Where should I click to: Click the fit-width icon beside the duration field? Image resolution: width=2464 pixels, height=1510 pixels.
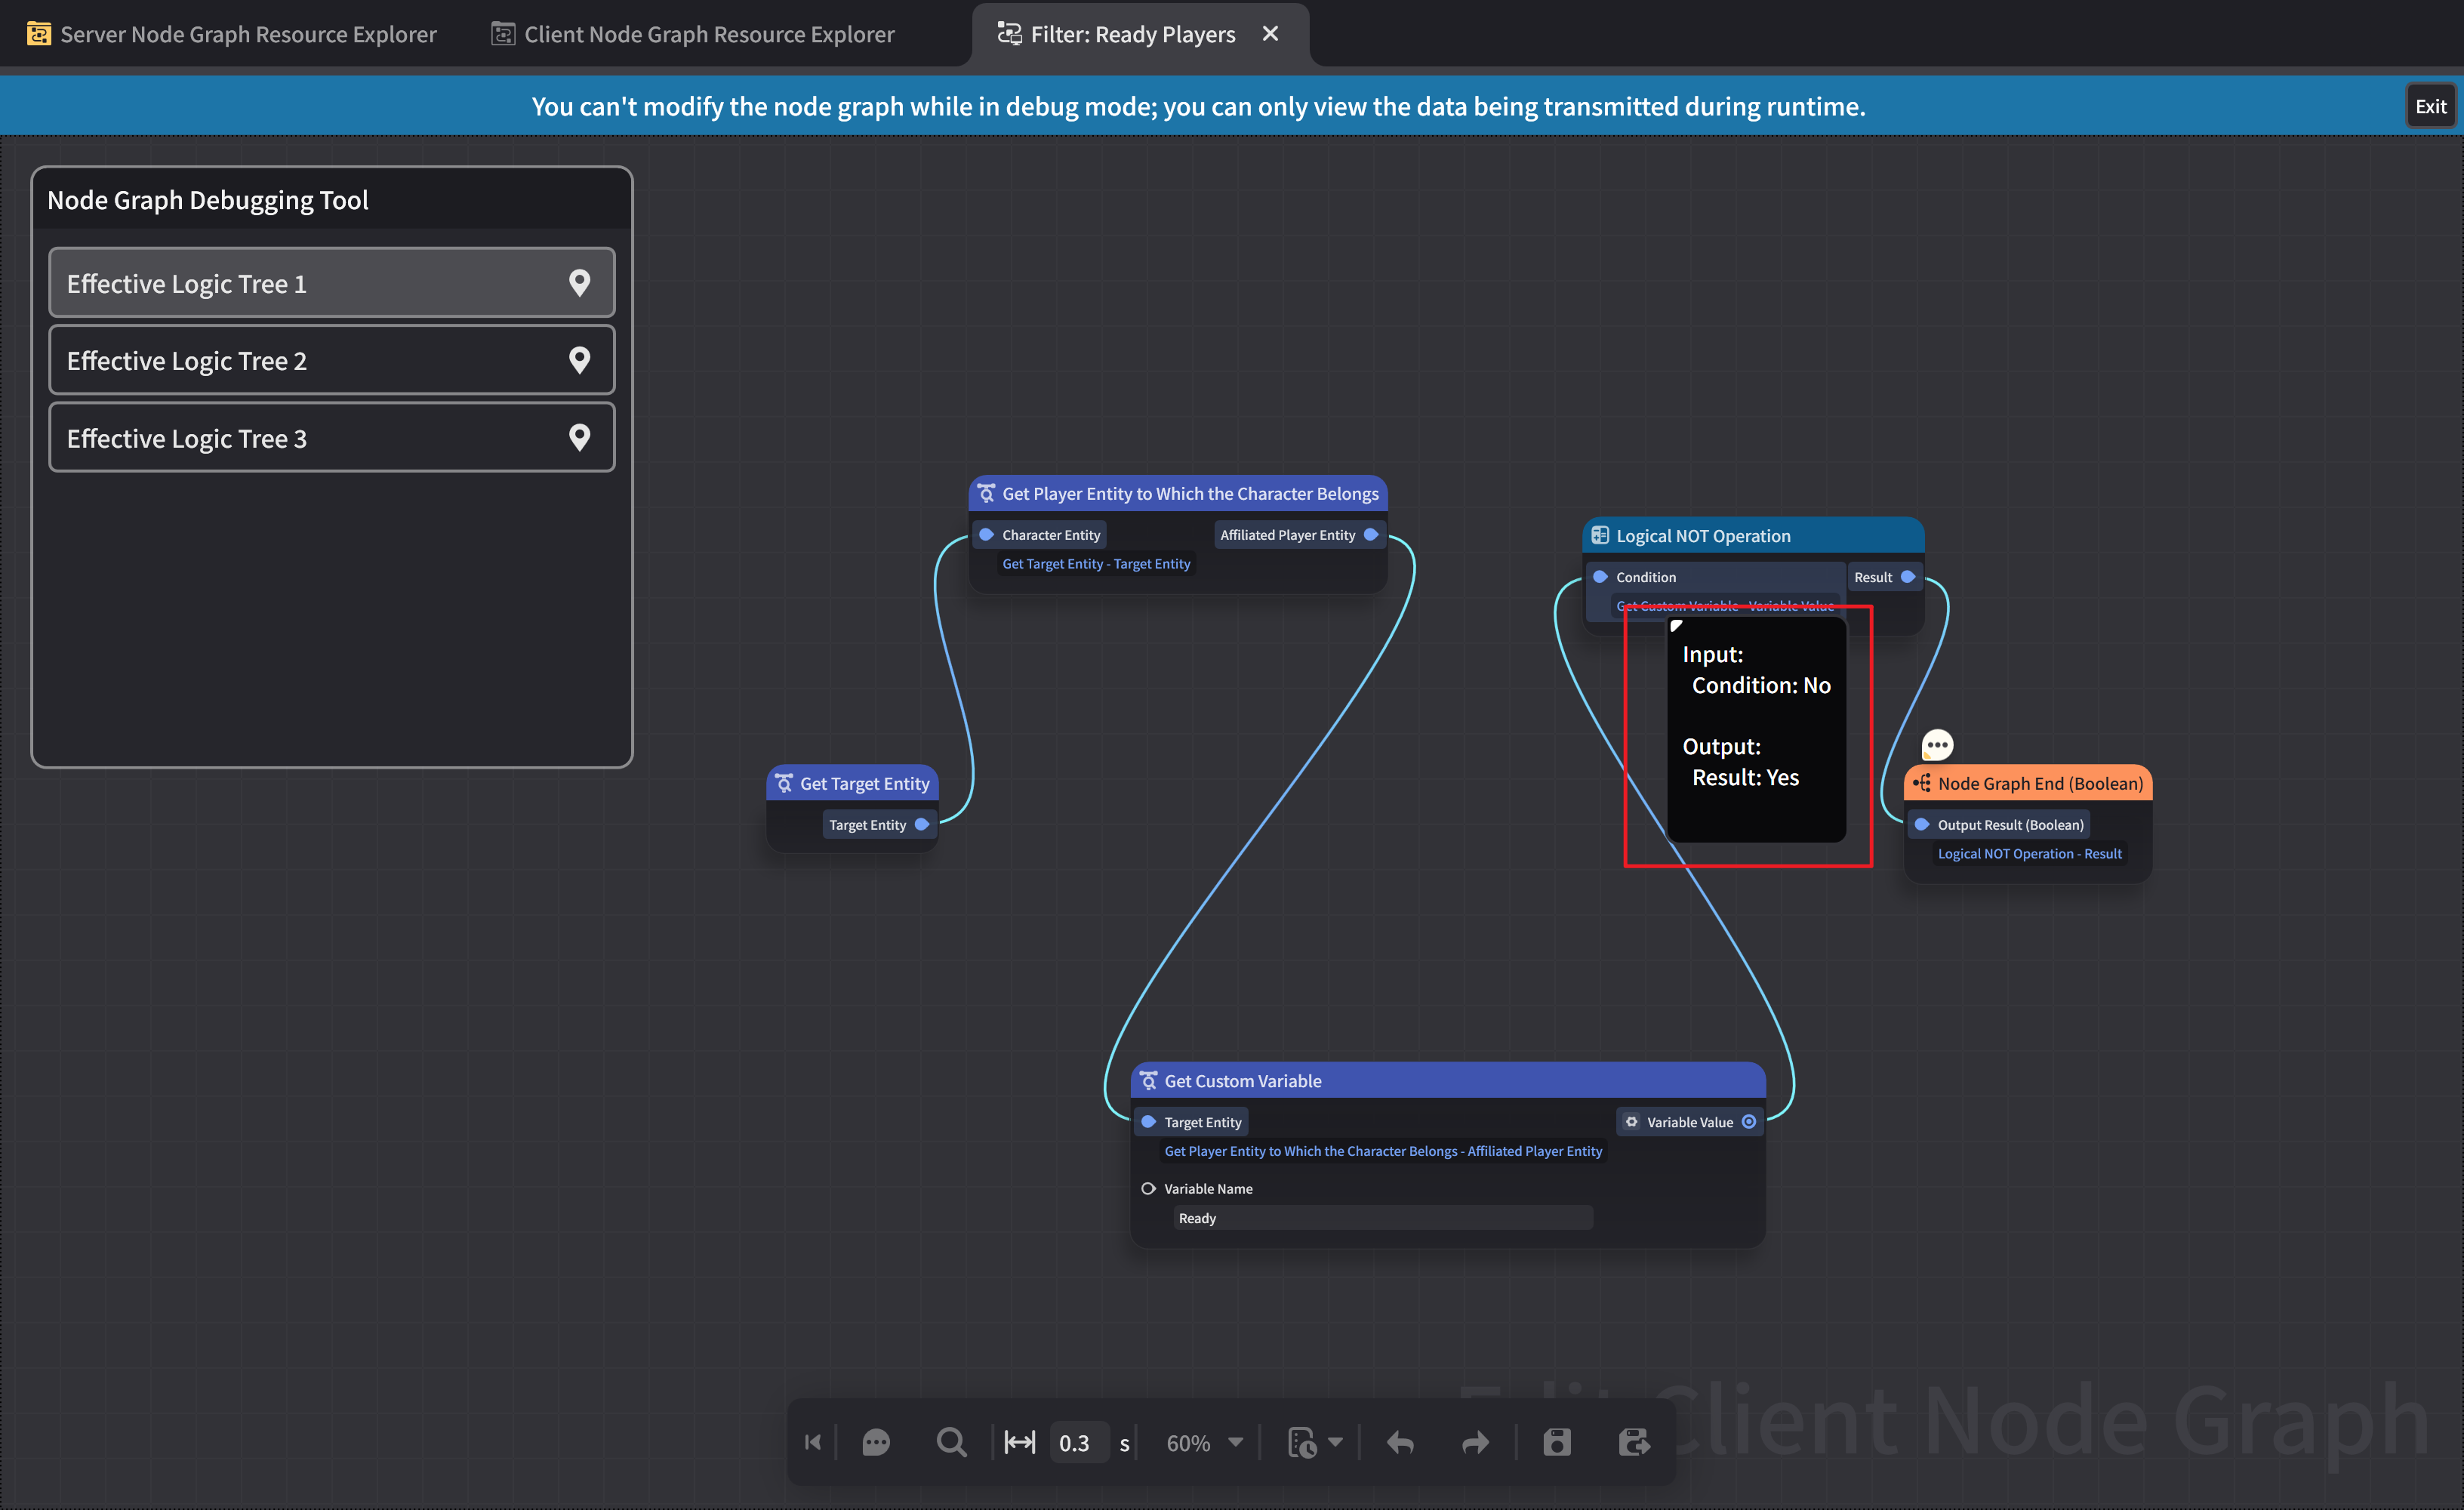point(1019,1442)
